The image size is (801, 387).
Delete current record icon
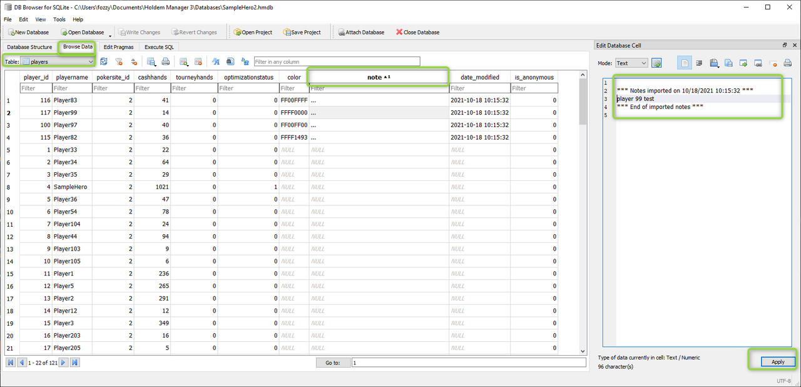[198, 61]
